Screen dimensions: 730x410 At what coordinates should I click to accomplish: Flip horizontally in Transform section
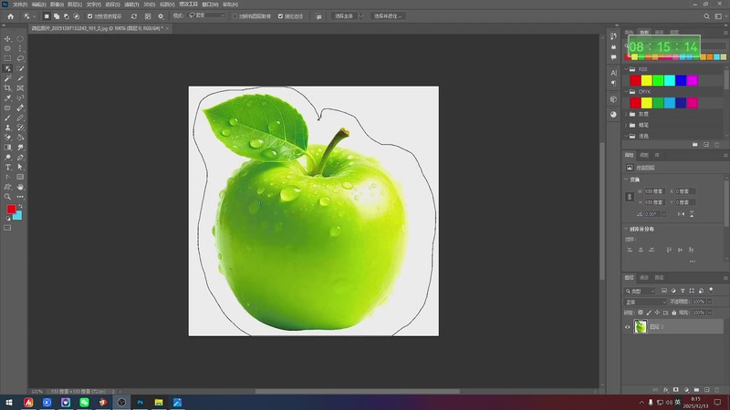681,214
